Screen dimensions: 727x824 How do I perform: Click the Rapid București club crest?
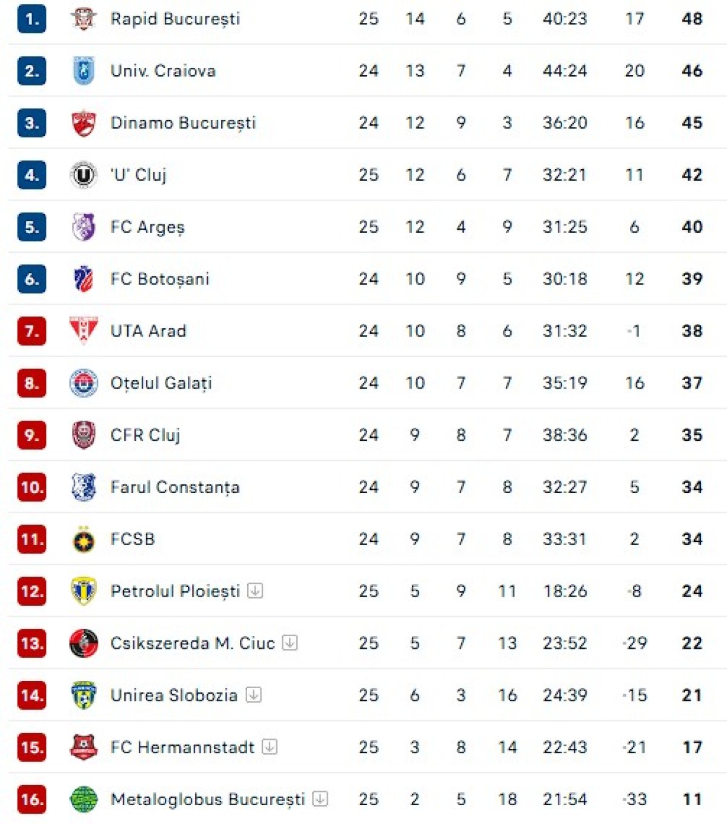tap(84, 19)
